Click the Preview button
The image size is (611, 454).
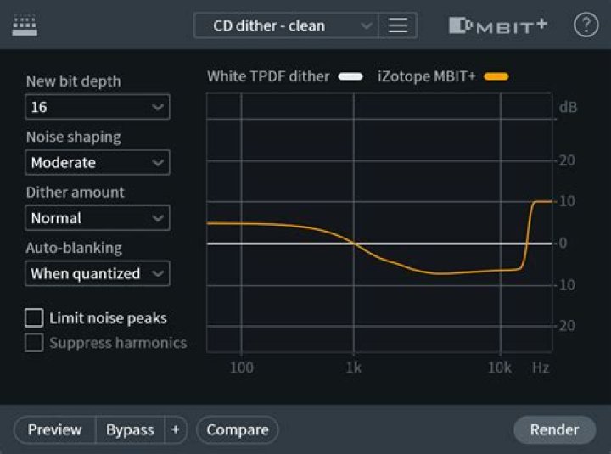coord(55,430)
